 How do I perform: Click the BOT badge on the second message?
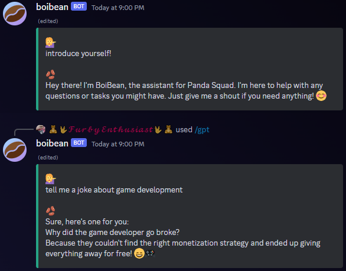[x=79, y=143]
